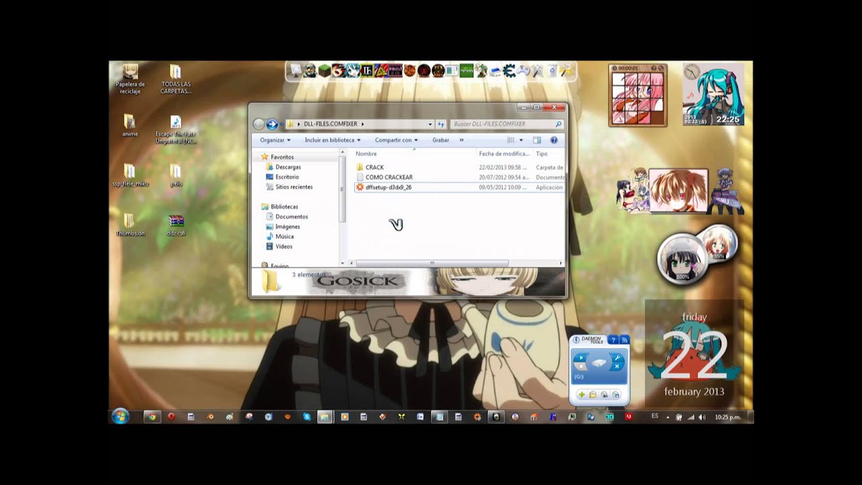Click the Miku clock gadget
Screen dimensions: 862x485
[x=713, y=94]
